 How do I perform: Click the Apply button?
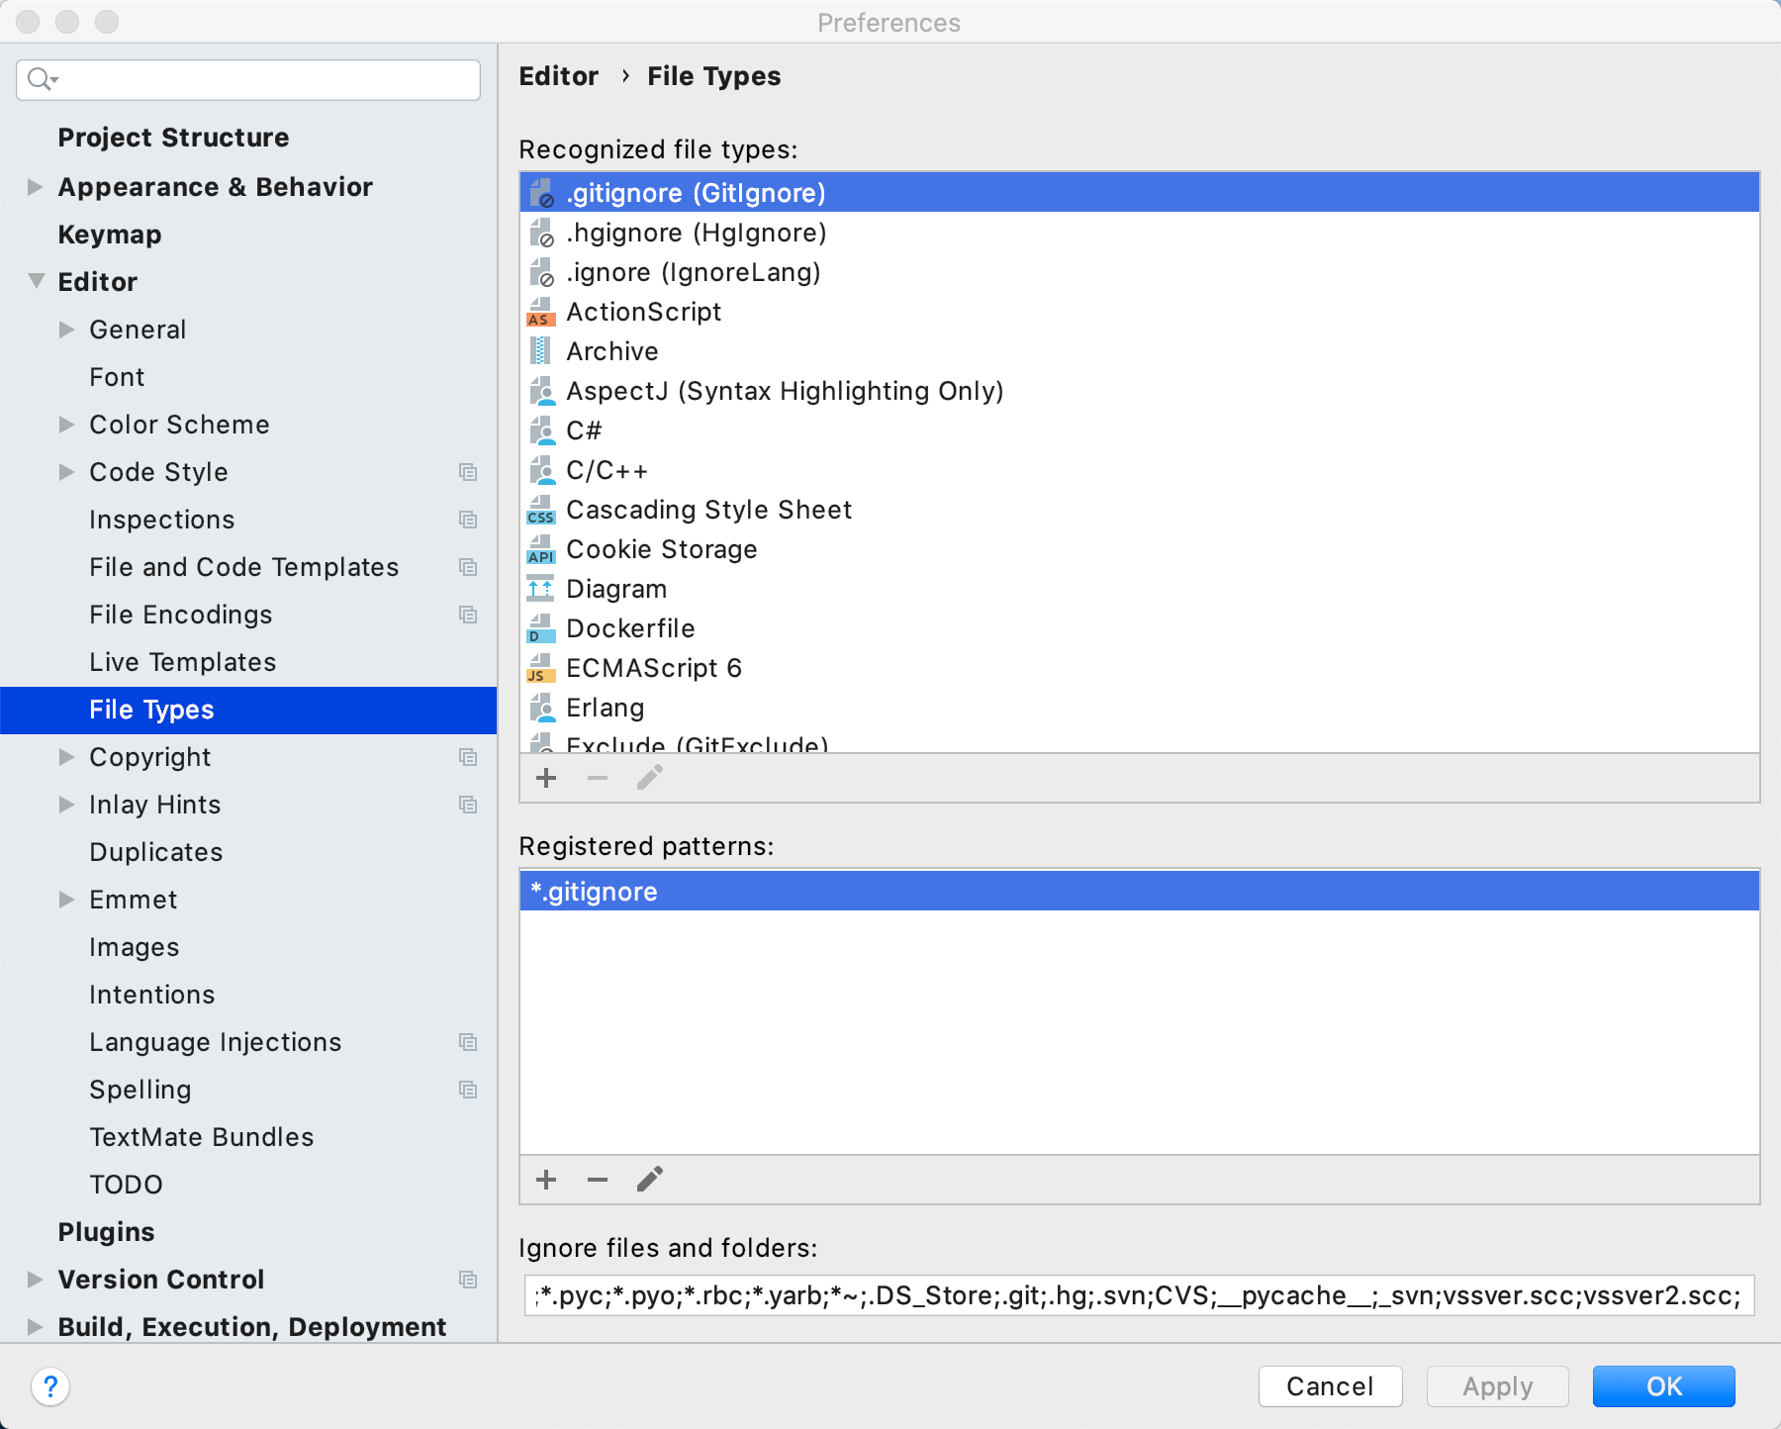[x=1497, y=1385]
